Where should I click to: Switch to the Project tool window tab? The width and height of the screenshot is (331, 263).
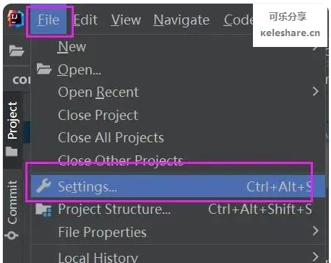click(12, 120)
